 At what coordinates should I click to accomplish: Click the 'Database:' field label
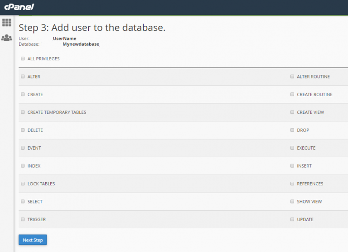coord(29,44)
